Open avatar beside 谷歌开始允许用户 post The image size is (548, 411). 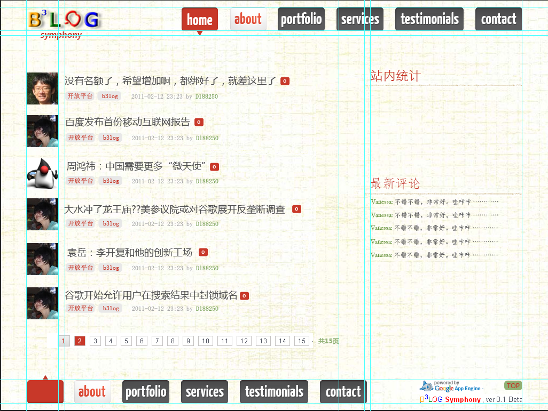point(42,303)
